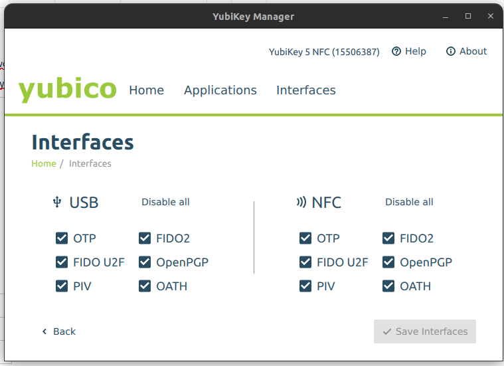Click the USB symbol icon
This screenshot has height=366, width=504.
coord(57,202)
